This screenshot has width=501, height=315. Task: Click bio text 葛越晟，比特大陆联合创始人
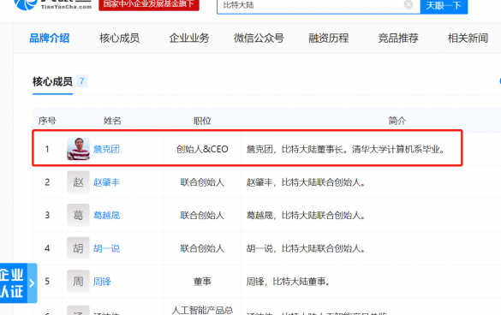click(x=306, y=216)
